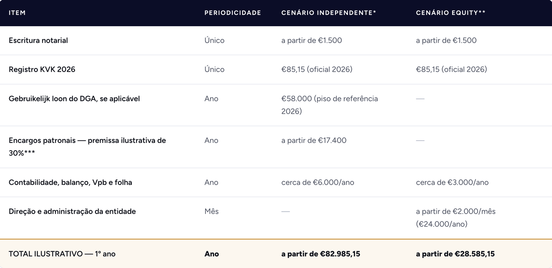Screen dimensions: 552x268
Task: Click the Encargos patronais row label
Action: pyautogui.click(x=87, y=147)
